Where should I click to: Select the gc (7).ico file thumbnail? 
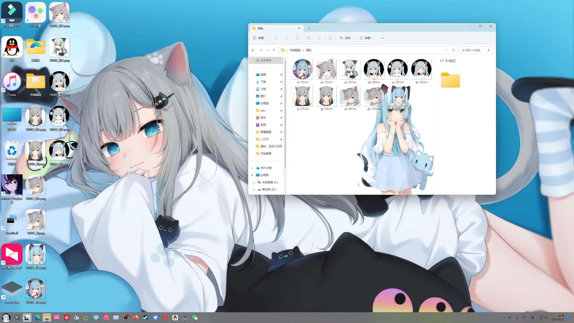click(303, 96)
